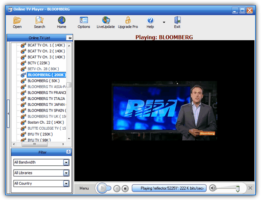Select BYU TV (250K) channel
This screenshot has width=261, height=200.
pyautogui.click(x=40, y=134)
